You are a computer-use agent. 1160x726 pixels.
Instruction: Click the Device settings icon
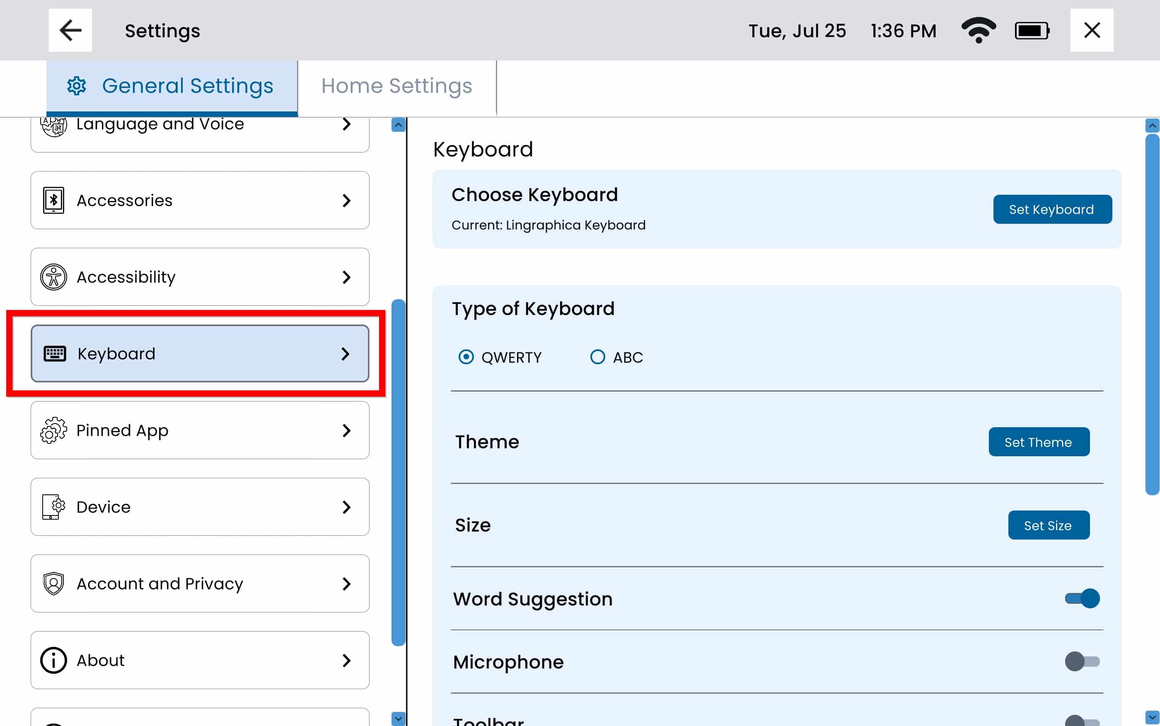point(53,507)
